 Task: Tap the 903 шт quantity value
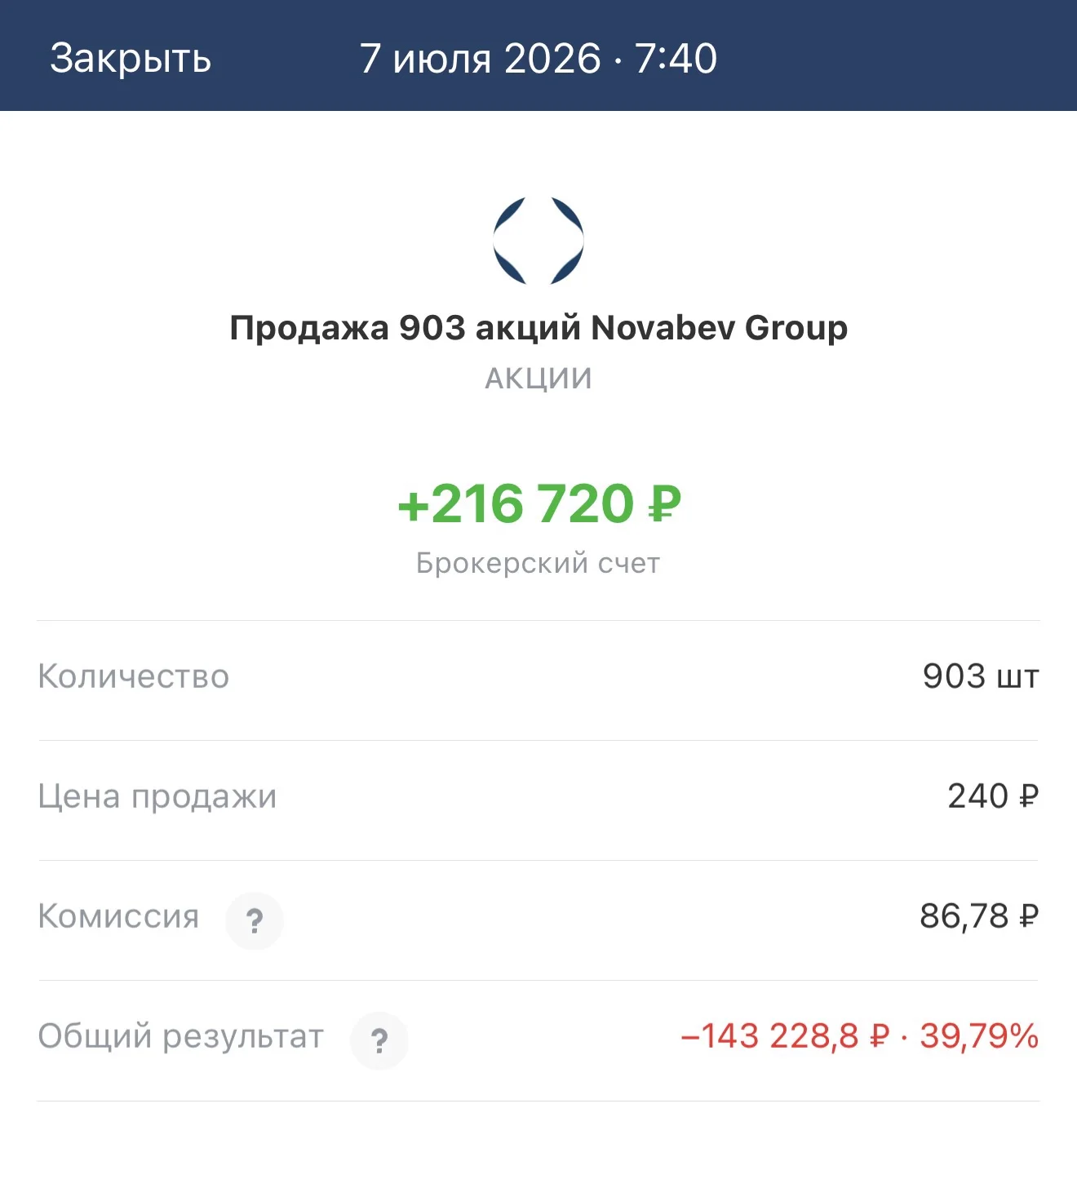[x=981, y=676]
